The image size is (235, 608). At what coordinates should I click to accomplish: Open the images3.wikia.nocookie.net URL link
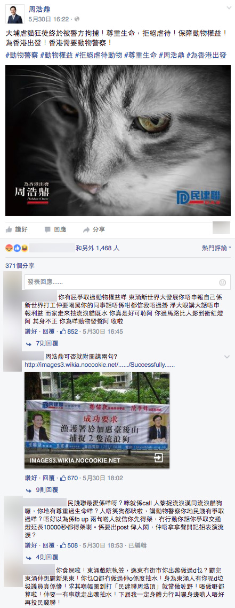100,365
